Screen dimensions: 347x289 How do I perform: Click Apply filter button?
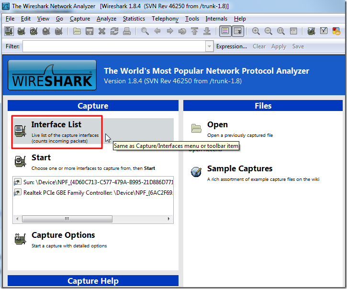[x=279, y=46]
